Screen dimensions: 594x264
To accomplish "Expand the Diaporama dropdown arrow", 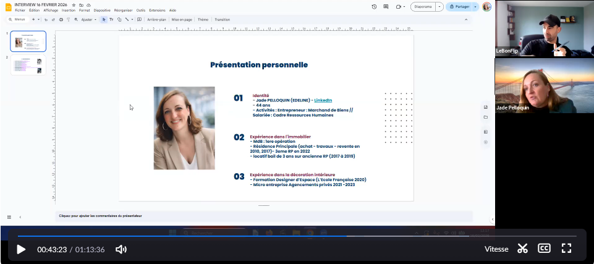I will pos(439,6).
